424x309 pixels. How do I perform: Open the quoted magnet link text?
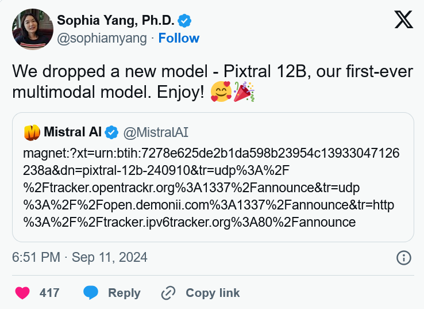point(211,188)
